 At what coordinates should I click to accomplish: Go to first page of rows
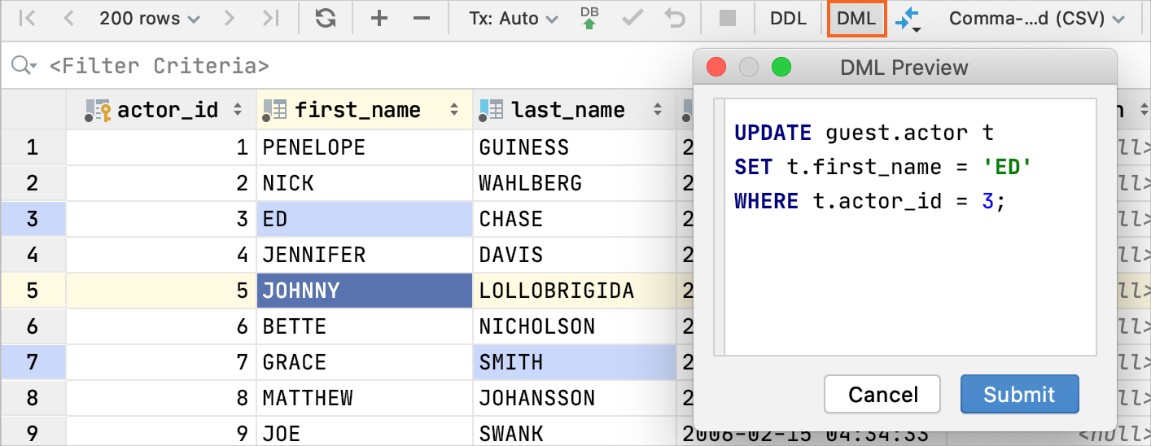click(x=27, y=19)
